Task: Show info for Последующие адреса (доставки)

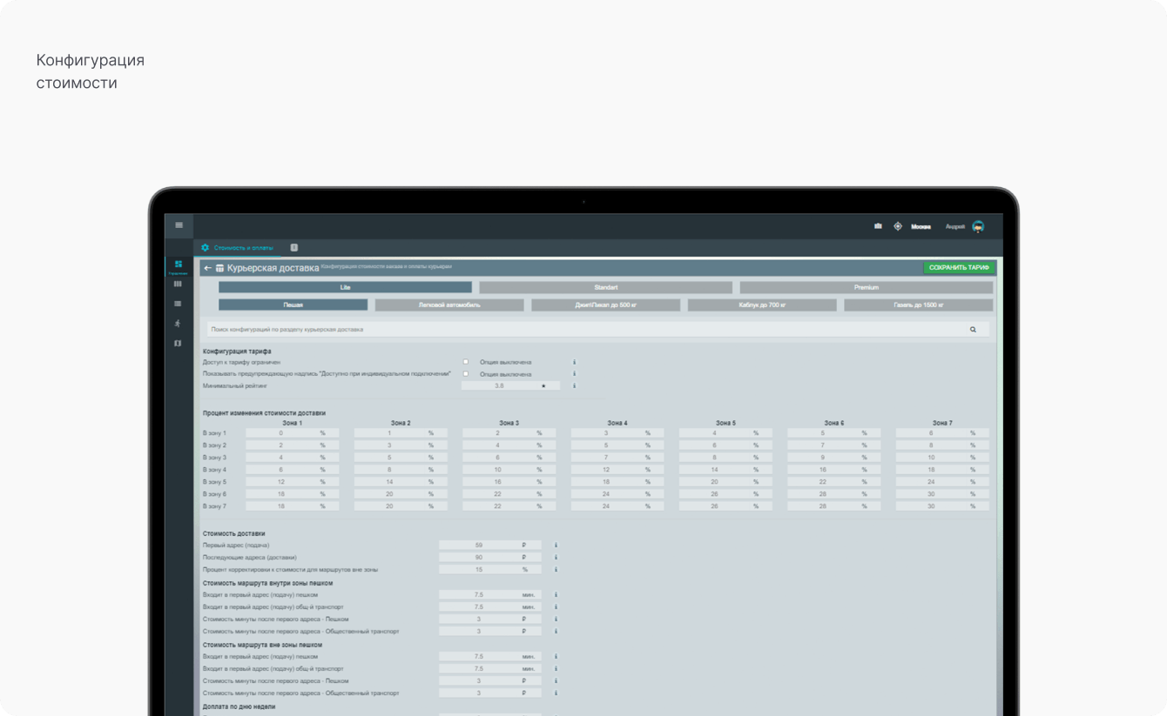Action: [556, 558]
